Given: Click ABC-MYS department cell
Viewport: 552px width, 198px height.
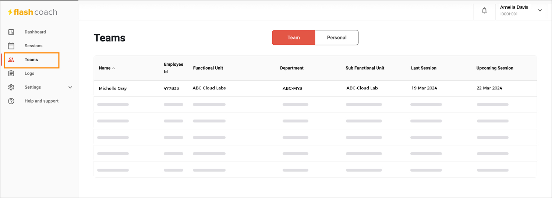Looking at the screenshot, I should tap(292, 88).
